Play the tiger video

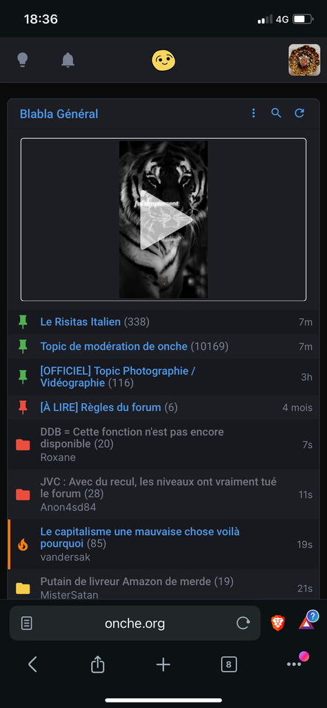tap(163, 219)
